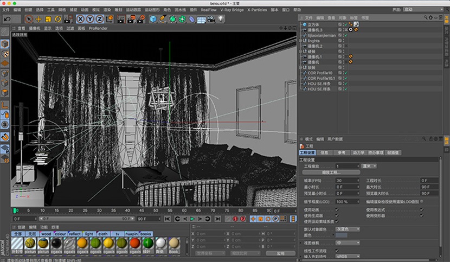This screenshot has width=450, height=262.
Task: Toggle the Z axis lock
Action: coord(100,20)
